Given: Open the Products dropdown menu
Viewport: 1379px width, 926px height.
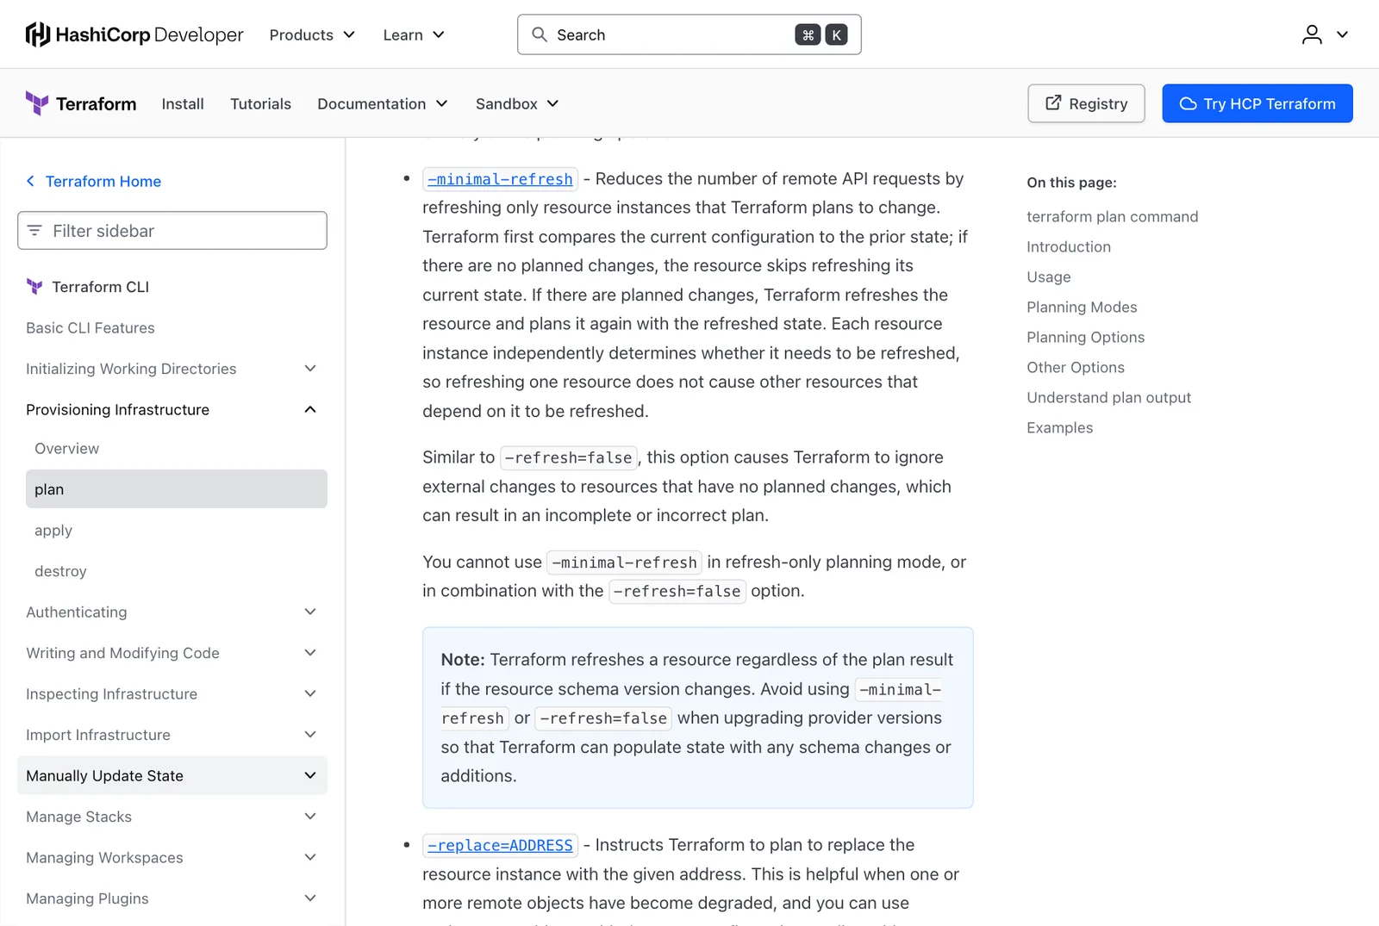Looking at the screenshot, I should pyautogui.click(x=312, y=34).
